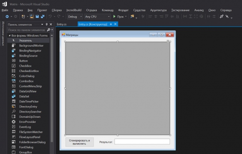
Task: Open the Any CPU platform dropdown
Action: click(97, 17)
